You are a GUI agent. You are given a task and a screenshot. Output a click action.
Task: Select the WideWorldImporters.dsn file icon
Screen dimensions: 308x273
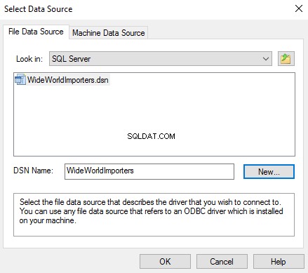coord(20,80)
